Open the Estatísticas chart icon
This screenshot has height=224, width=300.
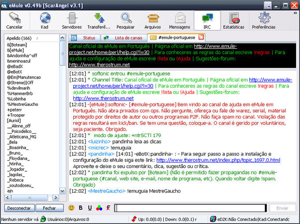[234, 18]
